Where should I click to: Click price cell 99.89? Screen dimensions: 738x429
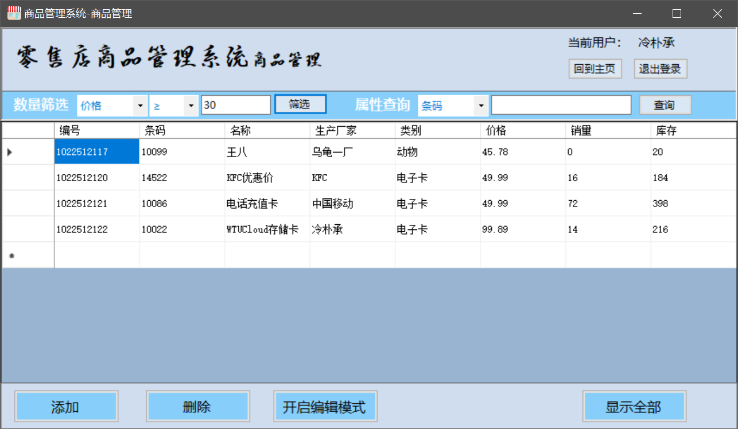tap(523, 229)
